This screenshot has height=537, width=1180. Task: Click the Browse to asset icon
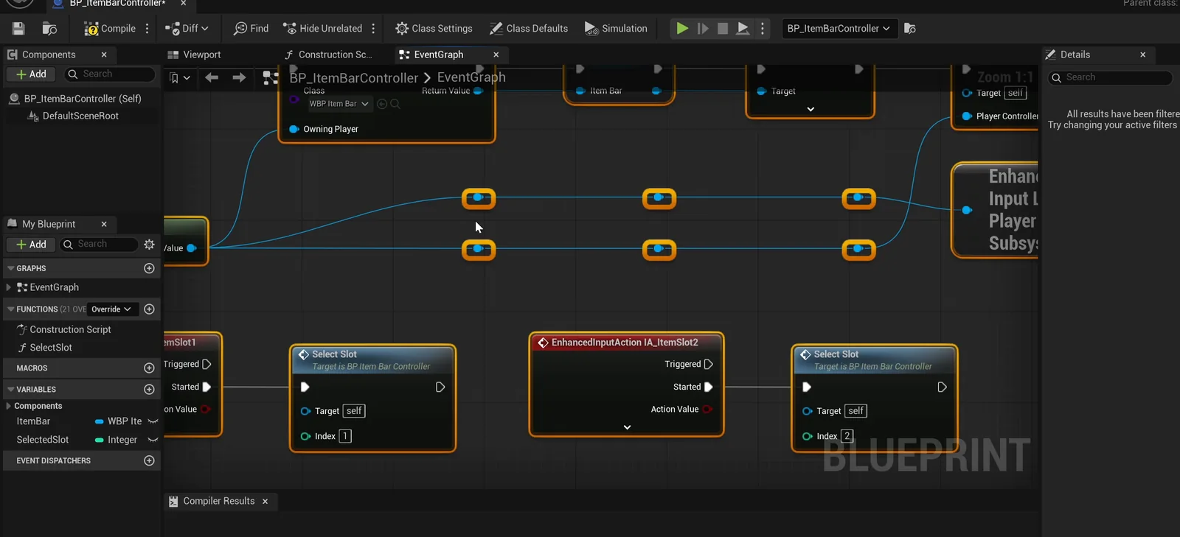[49, 29]
